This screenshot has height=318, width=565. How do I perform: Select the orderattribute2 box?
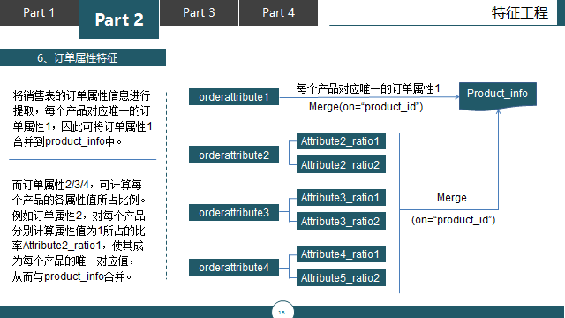point(234,155)
